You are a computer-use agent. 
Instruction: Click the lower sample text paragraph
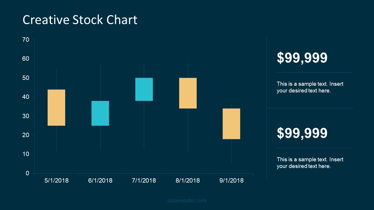310,163
